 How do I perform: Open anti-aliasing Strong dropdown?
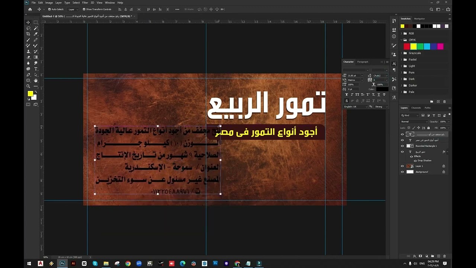click(381, 106)
